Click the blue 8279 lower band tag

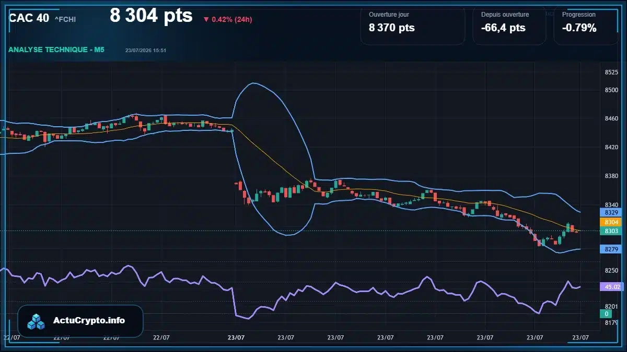pos(611,249)
